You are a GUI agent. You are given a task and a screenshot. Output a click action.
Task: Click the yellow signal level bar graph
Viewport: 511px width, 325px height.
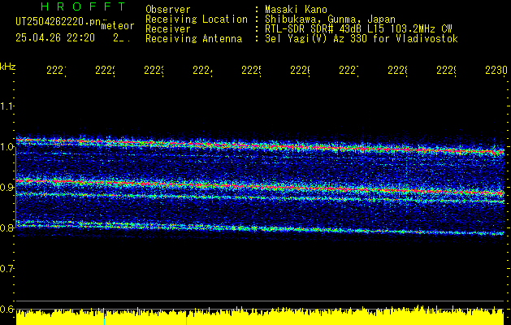pos(260,315)
